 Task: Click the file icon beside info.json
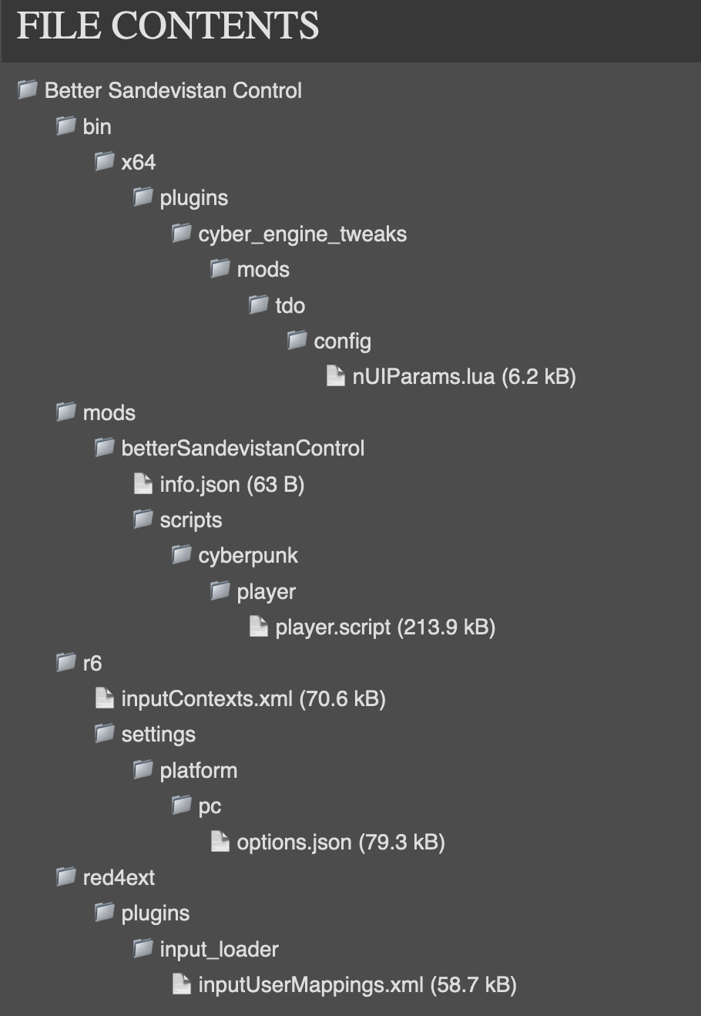click(x=143, y=483)
